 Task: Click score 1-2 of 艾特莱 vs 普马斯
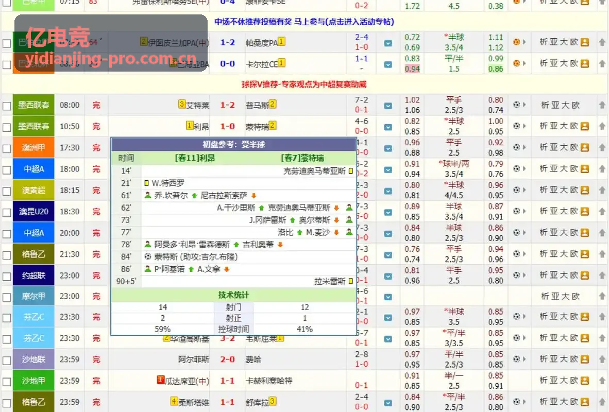[x=227, y=105]
